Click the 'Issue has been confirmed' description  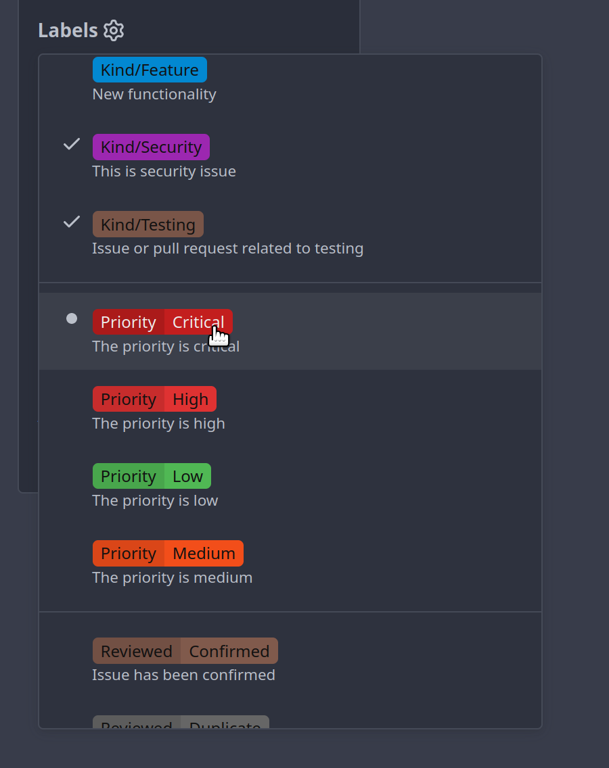[184, 675]
